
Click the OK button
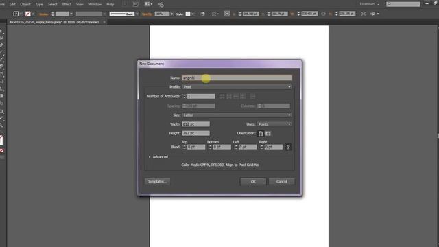click(253, 182)
